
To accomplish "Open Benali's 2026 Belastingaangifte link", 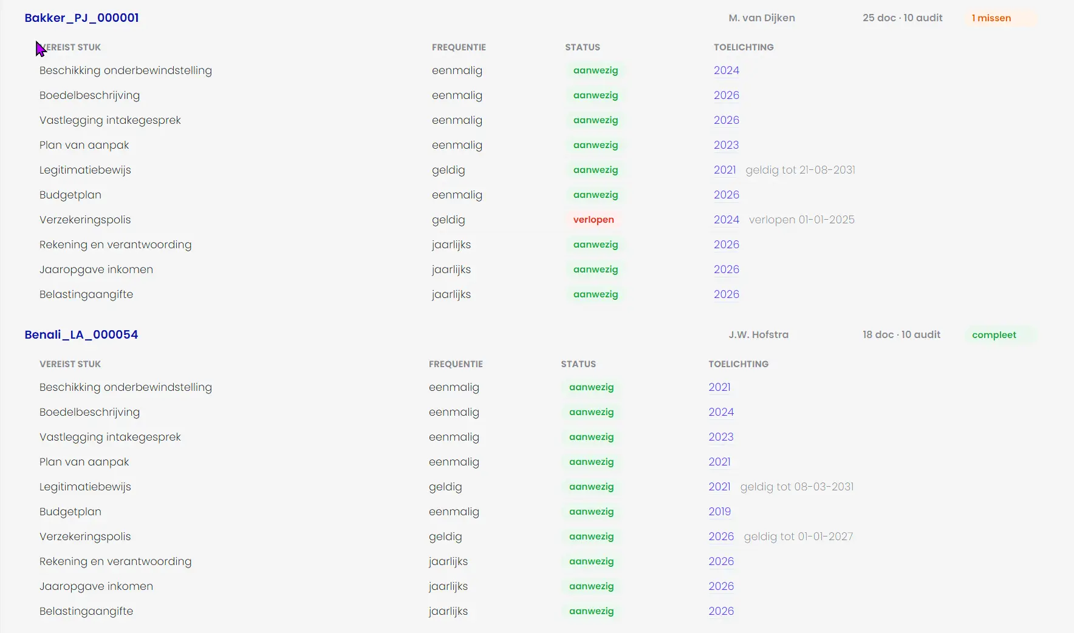I will click(x=721, y=611).
